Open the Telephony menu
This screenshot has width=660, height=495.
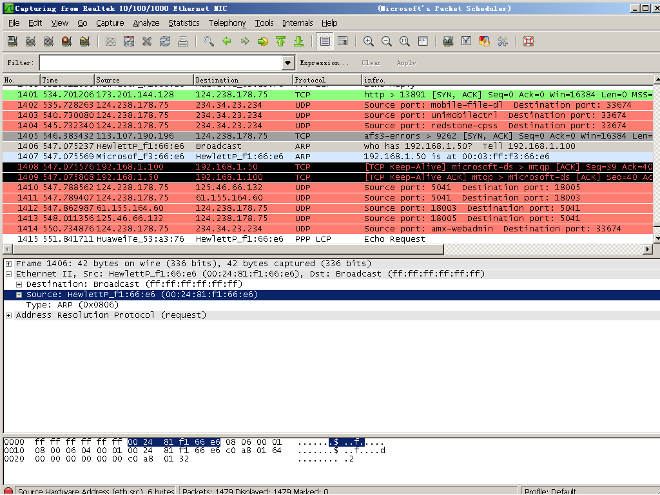pos(228,23)
